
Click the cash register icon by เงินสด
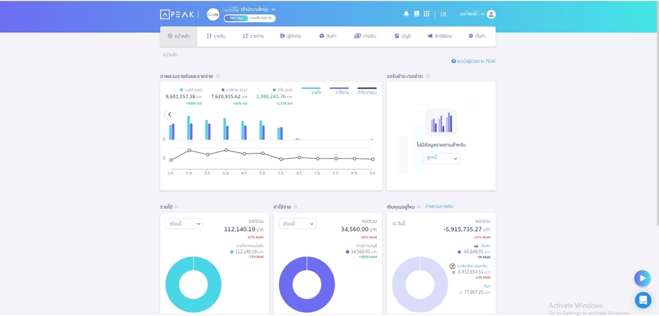pos(476,245)
